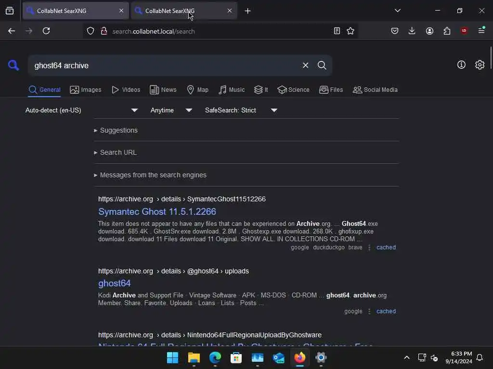The height and width of the screenshot is (369, 493).
Task: Click the @ghost64 uploads archive.org URL
Action: 173,271
